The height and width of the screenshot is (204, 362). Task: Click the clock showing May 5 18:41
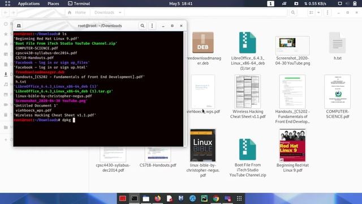181,3
